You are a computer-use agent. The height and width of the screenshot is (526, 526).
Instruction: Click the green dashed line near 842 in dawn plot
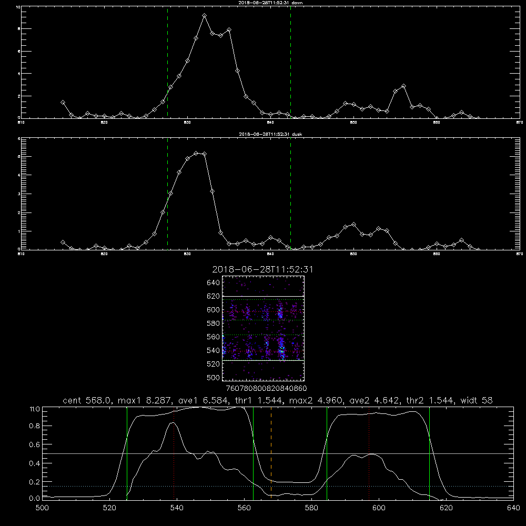(x=290, y=62)
